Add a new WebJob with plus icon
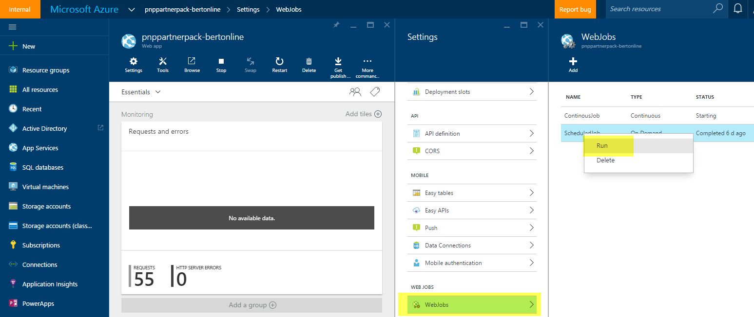The image size is (754, 317). (x=573, y=64)
